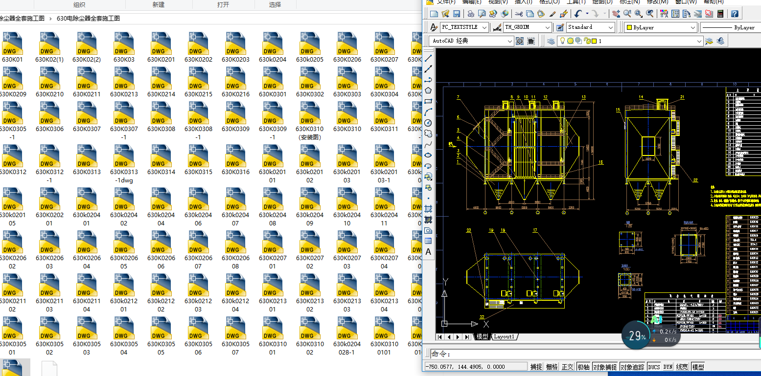Select the Line drawing tool
Screen dimensions: 761x376
point(428,58)
